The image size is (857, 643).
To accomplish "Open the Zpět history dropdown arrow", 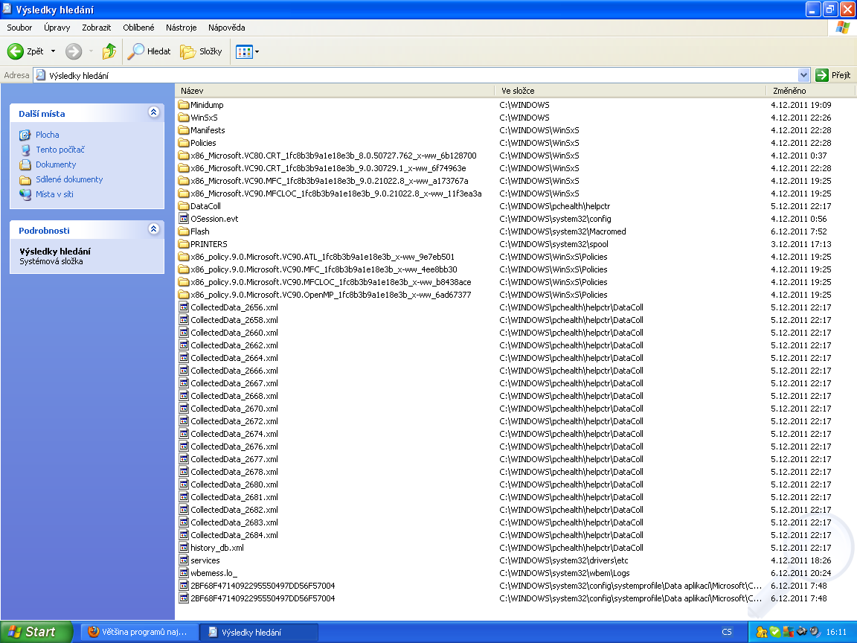I will (x=53, y=51).
